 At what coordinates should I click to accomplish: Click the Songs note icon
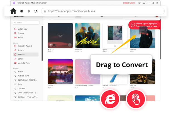point(15,59)
